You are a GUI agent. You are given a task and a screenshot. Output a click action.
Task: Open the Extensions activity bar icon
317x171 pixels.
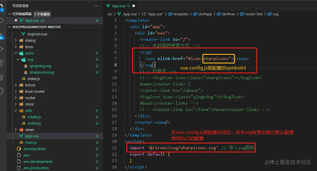pos(1,63)
